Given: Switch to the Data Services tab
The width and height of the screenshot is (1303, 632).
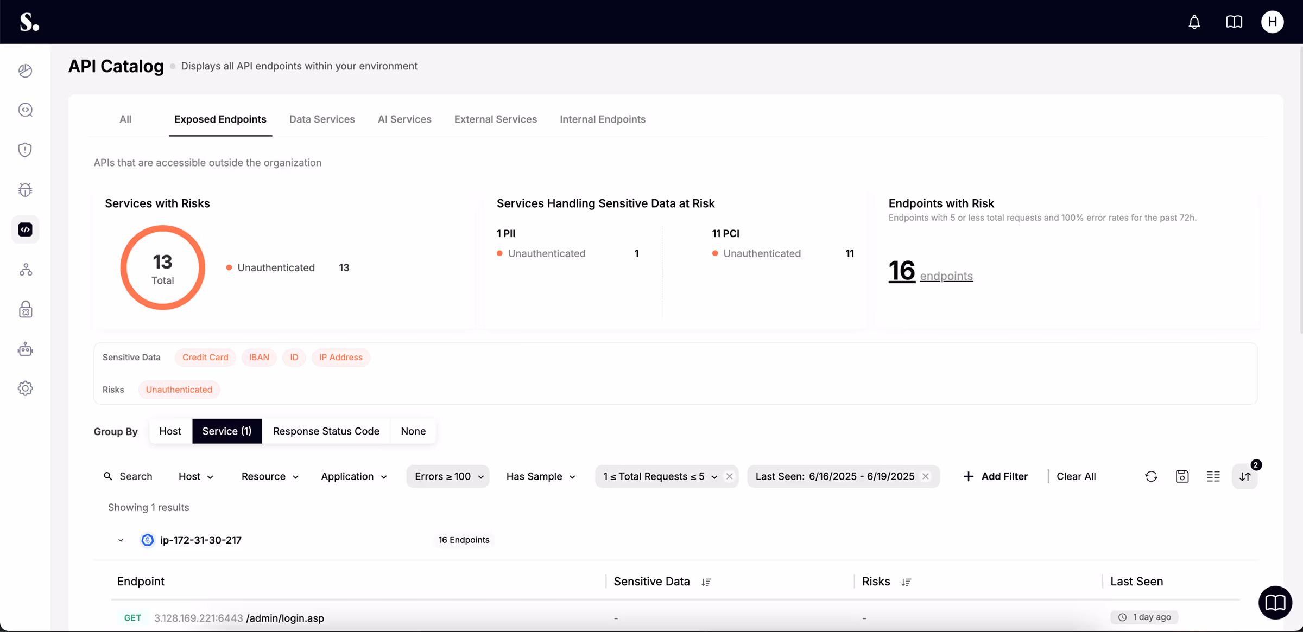Looking at the screenshot, I should (322, 119).
